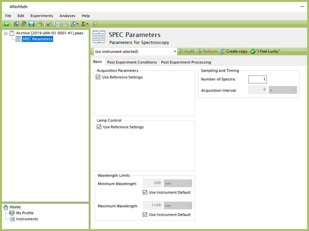Click the Audit button

pyautogui.click(x=186, y=51)
